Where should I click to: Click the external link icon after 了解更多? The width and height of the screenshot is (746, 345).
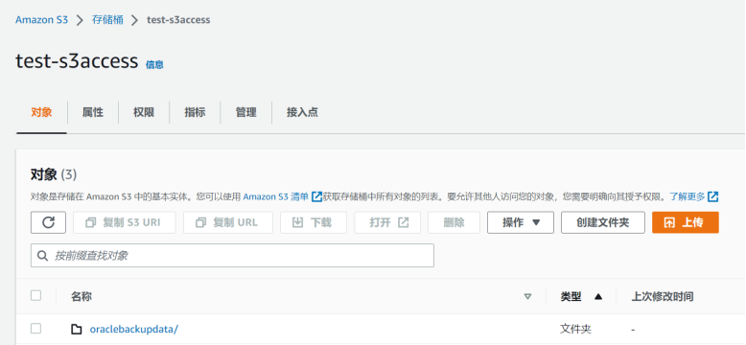pos(712,196)
